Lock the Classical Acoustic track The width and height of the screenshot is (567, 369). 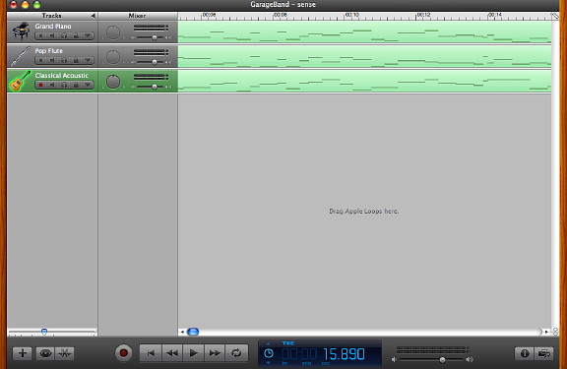click(x=76, y=85)
